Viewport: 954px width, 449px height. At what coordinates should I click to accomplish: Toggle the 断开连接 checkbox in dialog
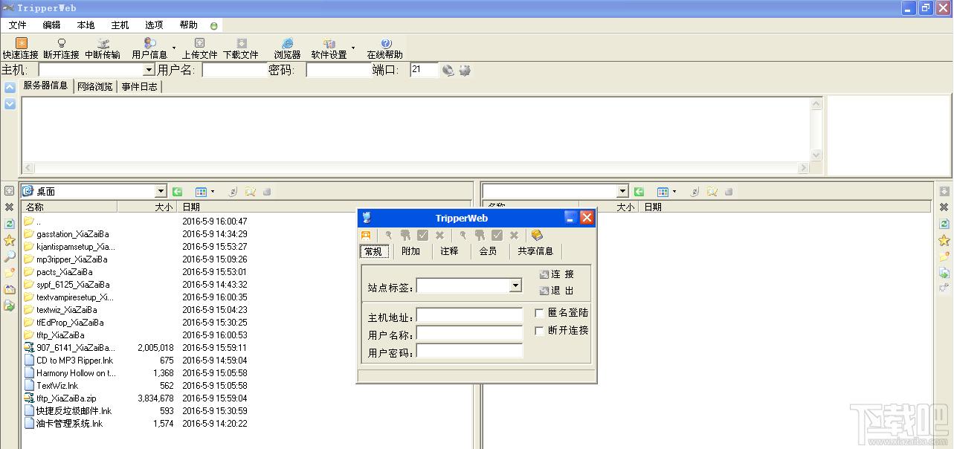coord(540,331)
